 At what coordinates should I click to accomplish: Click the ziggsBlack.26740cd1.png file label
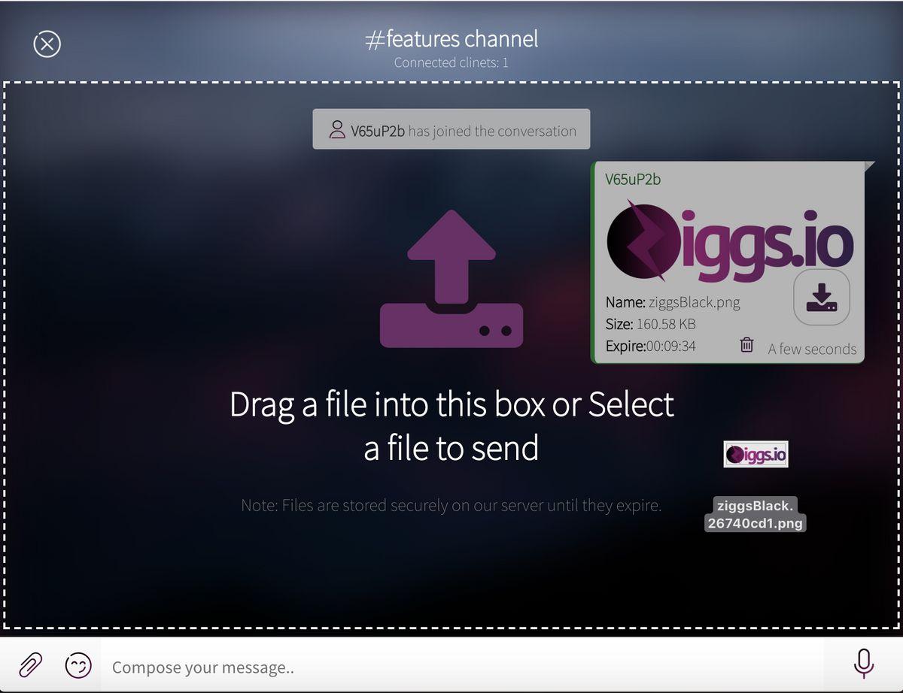tap(756, 514)
